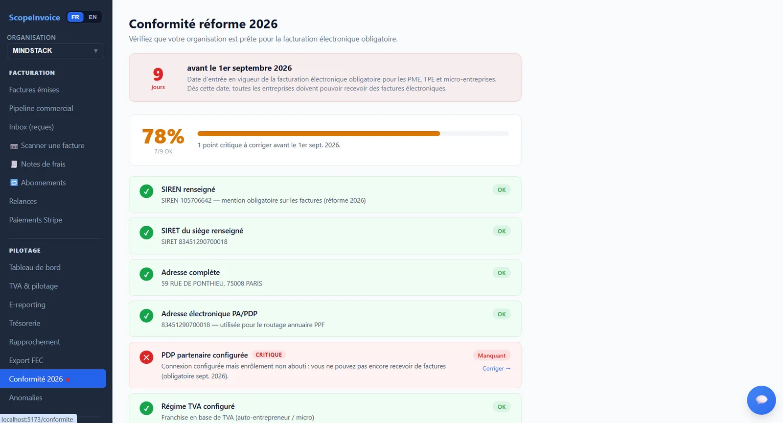Switch language to EN

click(92, 17)
